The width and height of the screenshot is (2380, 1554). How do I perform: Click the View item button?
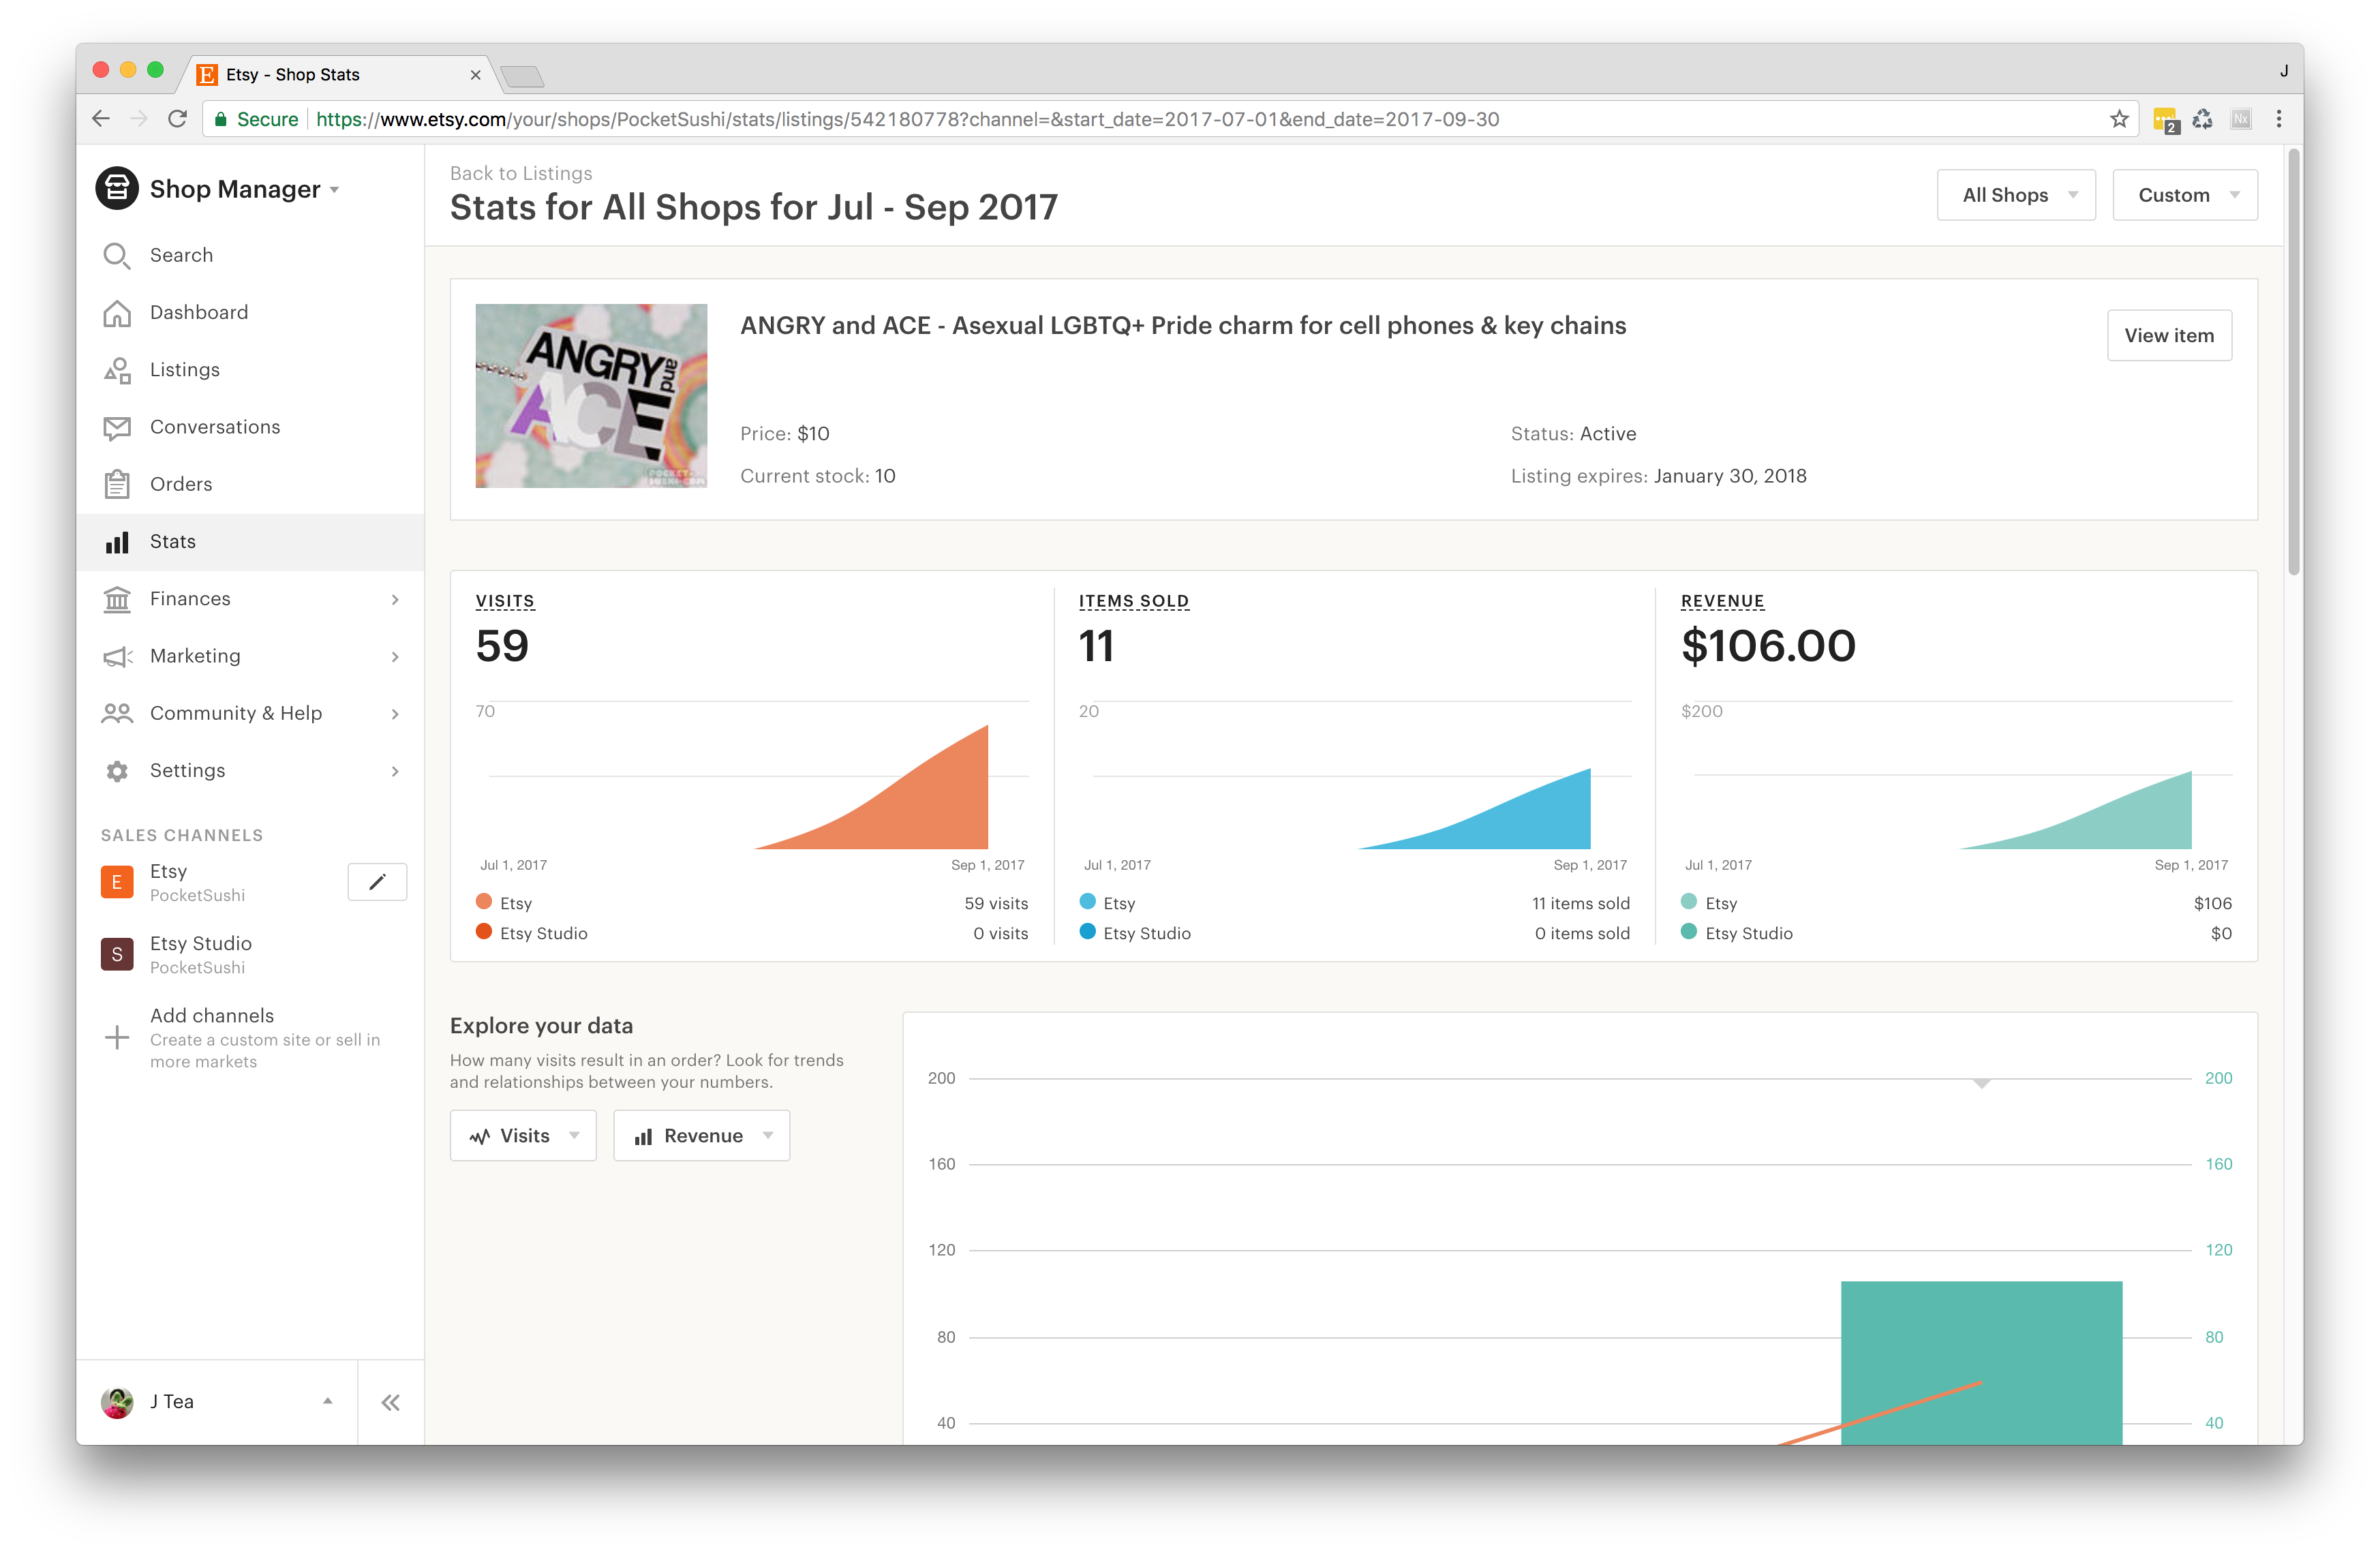pos(2169,335)
